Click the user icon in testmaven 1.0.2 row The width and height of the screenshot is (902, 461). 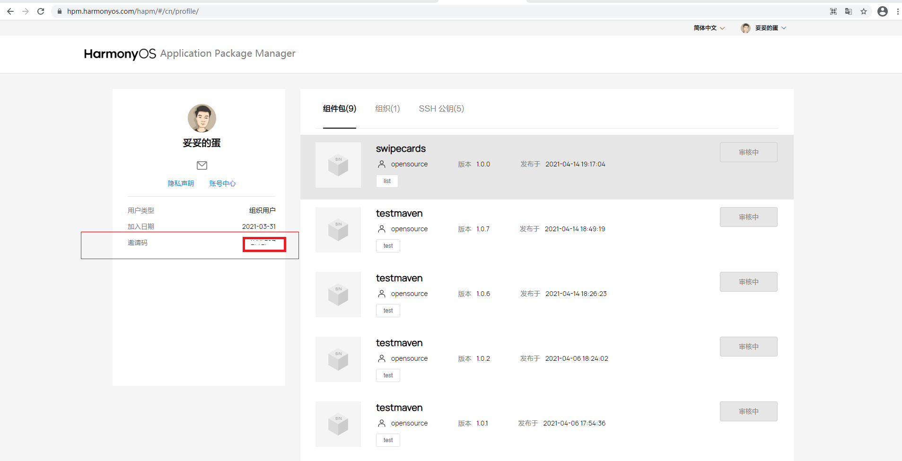pos(382,358)
